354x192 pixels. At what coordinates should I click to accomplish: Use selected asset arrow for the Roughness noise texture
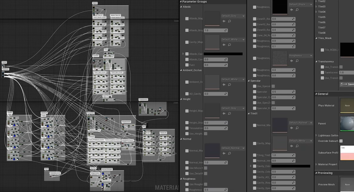tap(292, 61)
